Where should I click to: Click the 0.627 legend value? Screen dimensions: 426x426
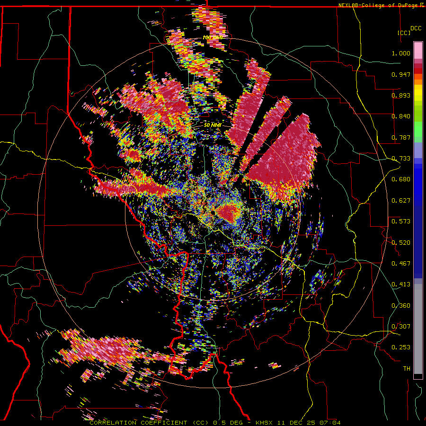401,201
